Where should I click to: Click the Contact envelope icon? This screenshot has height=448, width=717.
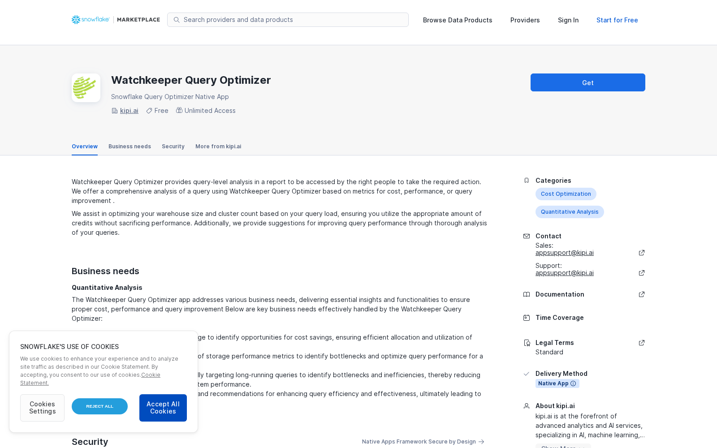tap(527, 236)
